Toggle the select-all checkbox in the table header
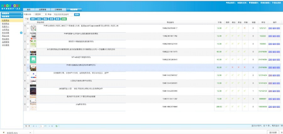The image size is (283, 134). pyautogui.click(x=28, y=22)
